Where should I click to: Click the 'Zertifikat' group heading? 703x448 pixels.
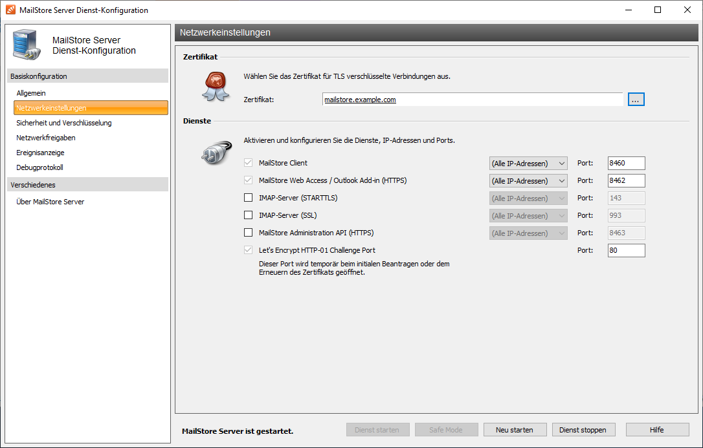click(x=201, y=57)
